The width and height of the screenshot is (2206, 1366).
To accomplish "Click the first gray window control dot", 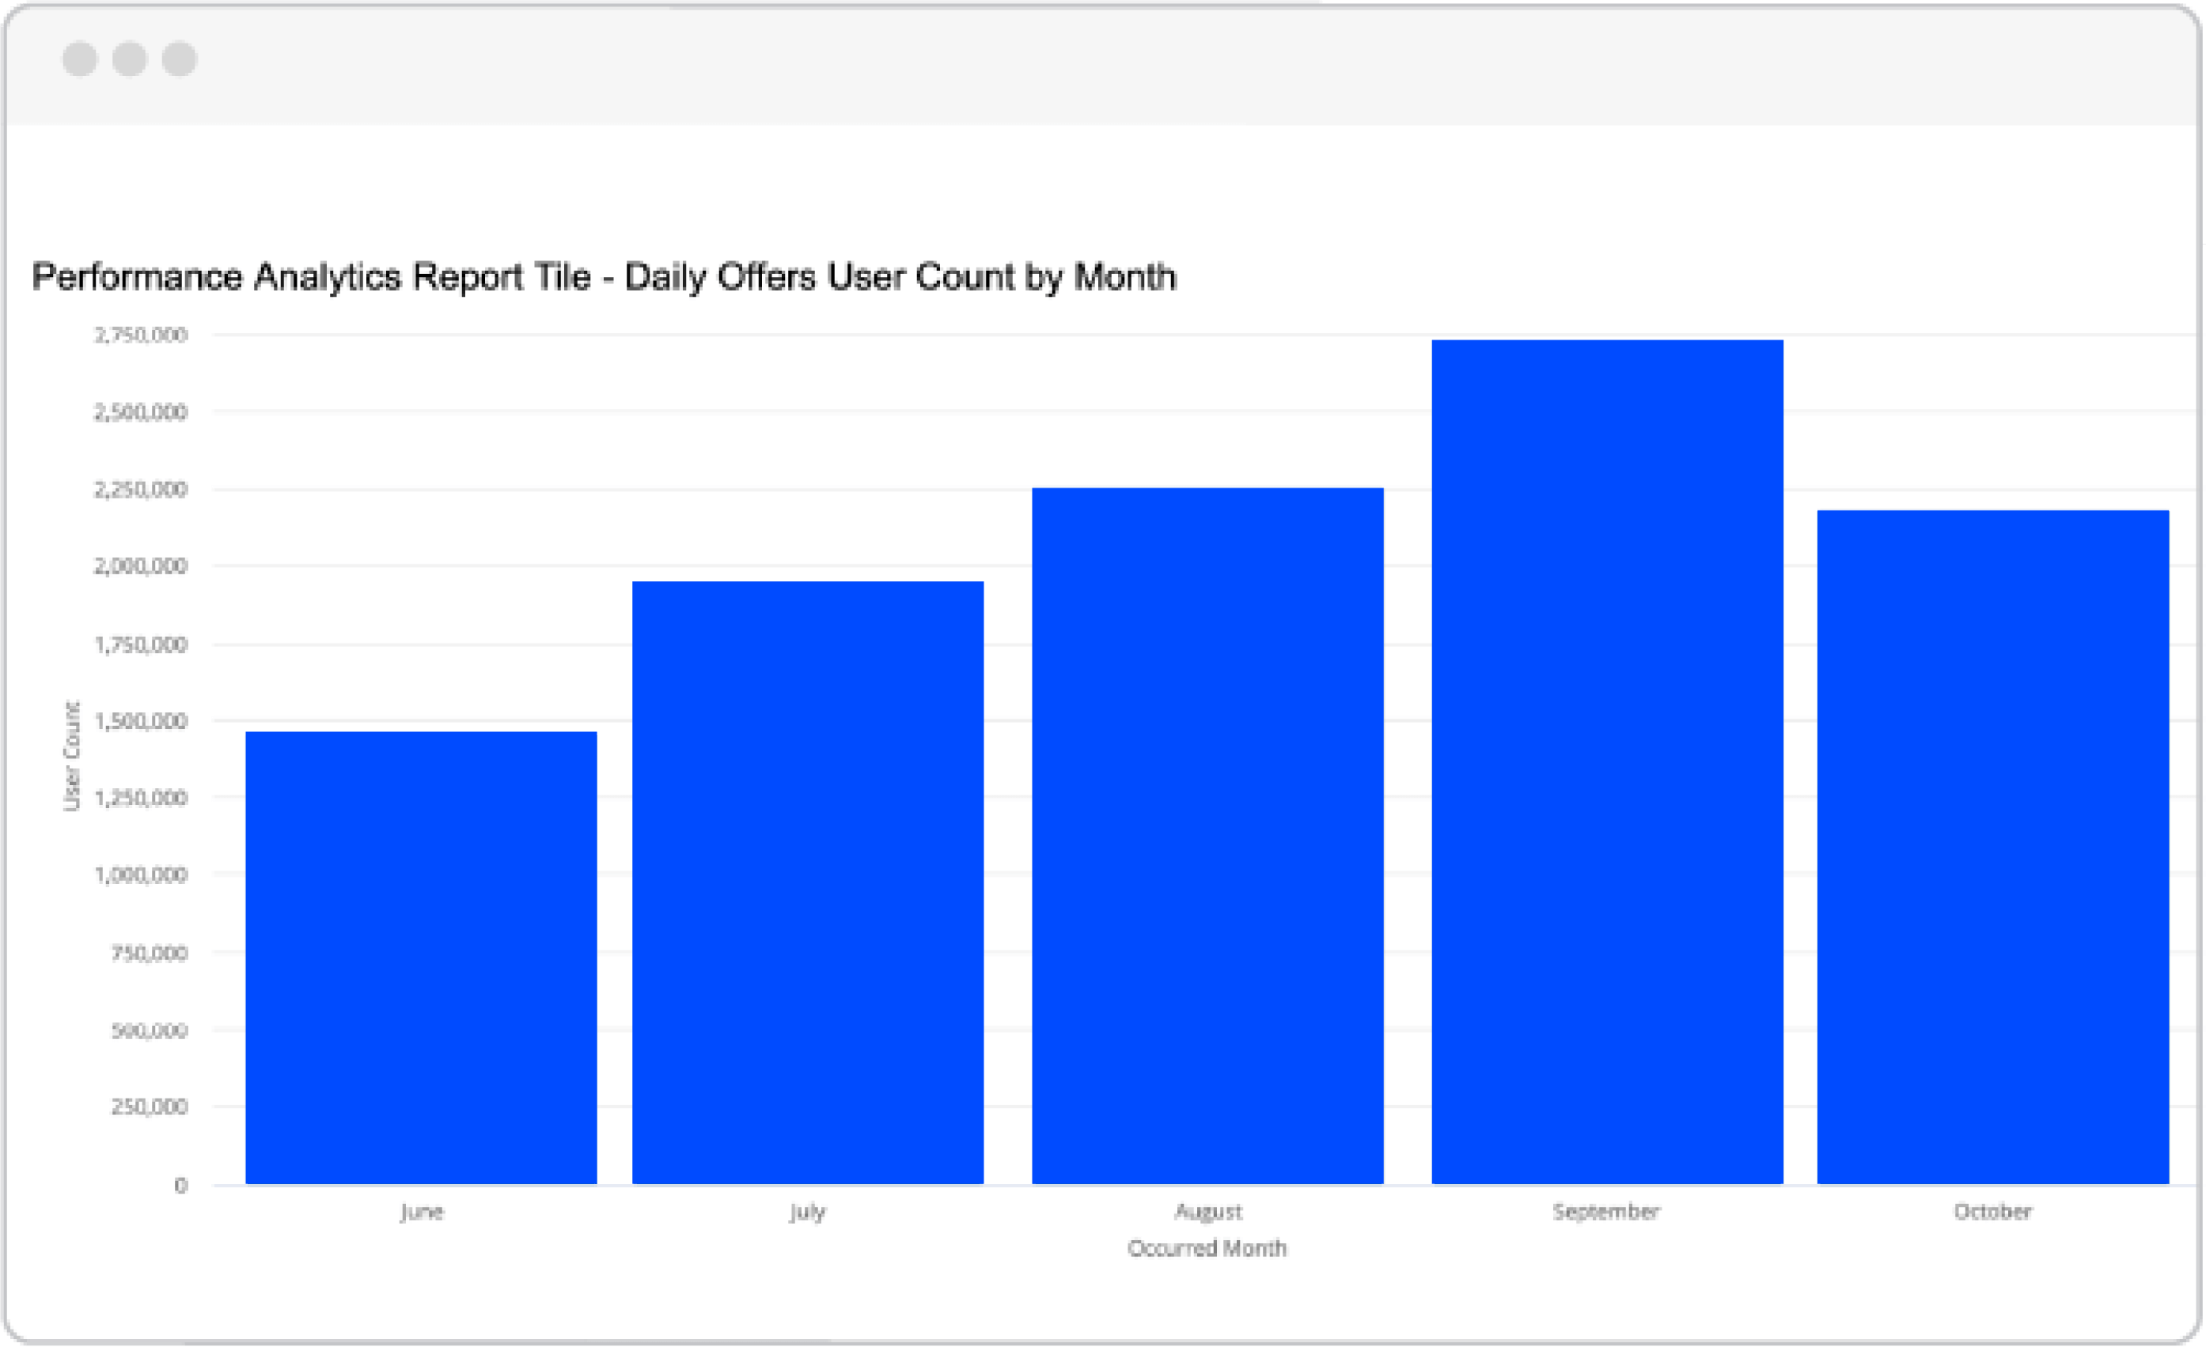I will coord(79,59).
